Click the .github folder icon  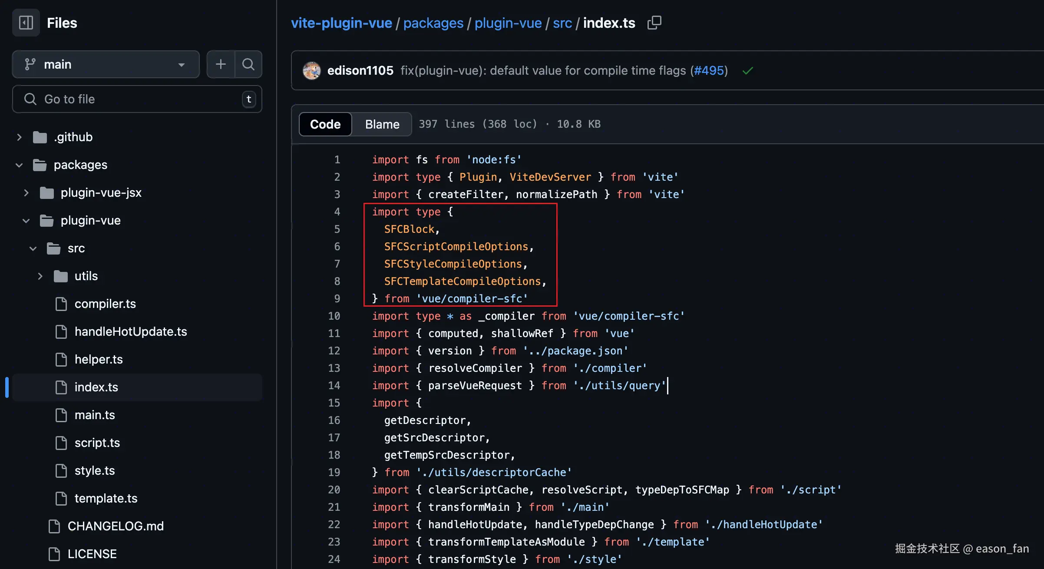[x=40, y=137]
